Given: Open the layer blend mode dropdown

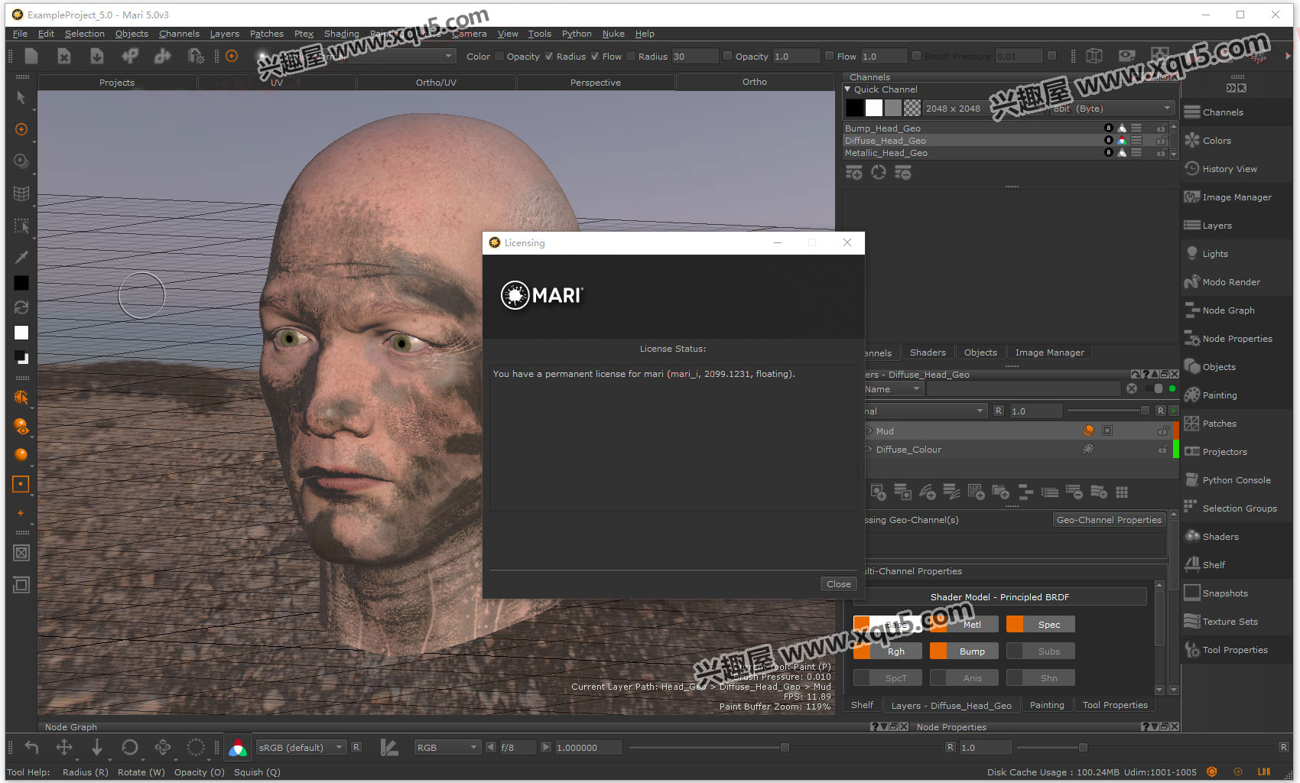Looking at the screenshot, I should pyautogui.click(x=925, y=411).
